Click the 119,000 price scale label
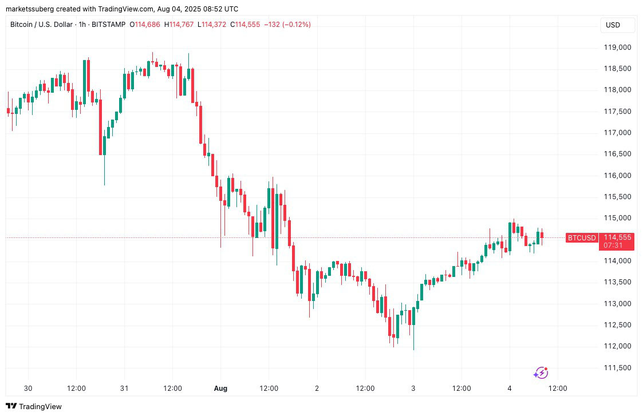The height and width of the screenshot is (416, 643). pyautogui.click(x=617, y=47)
